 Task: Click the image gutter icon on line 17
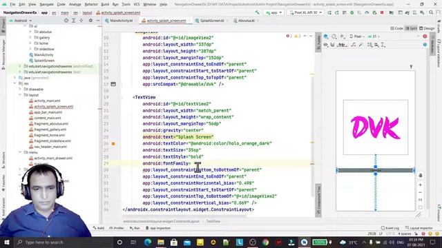point(113,84)
